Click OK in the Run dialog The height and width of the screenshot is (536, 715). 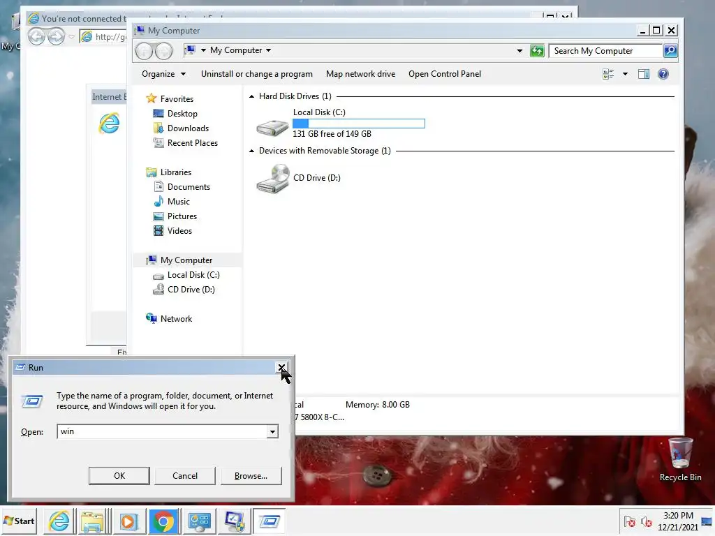[119, 476]
